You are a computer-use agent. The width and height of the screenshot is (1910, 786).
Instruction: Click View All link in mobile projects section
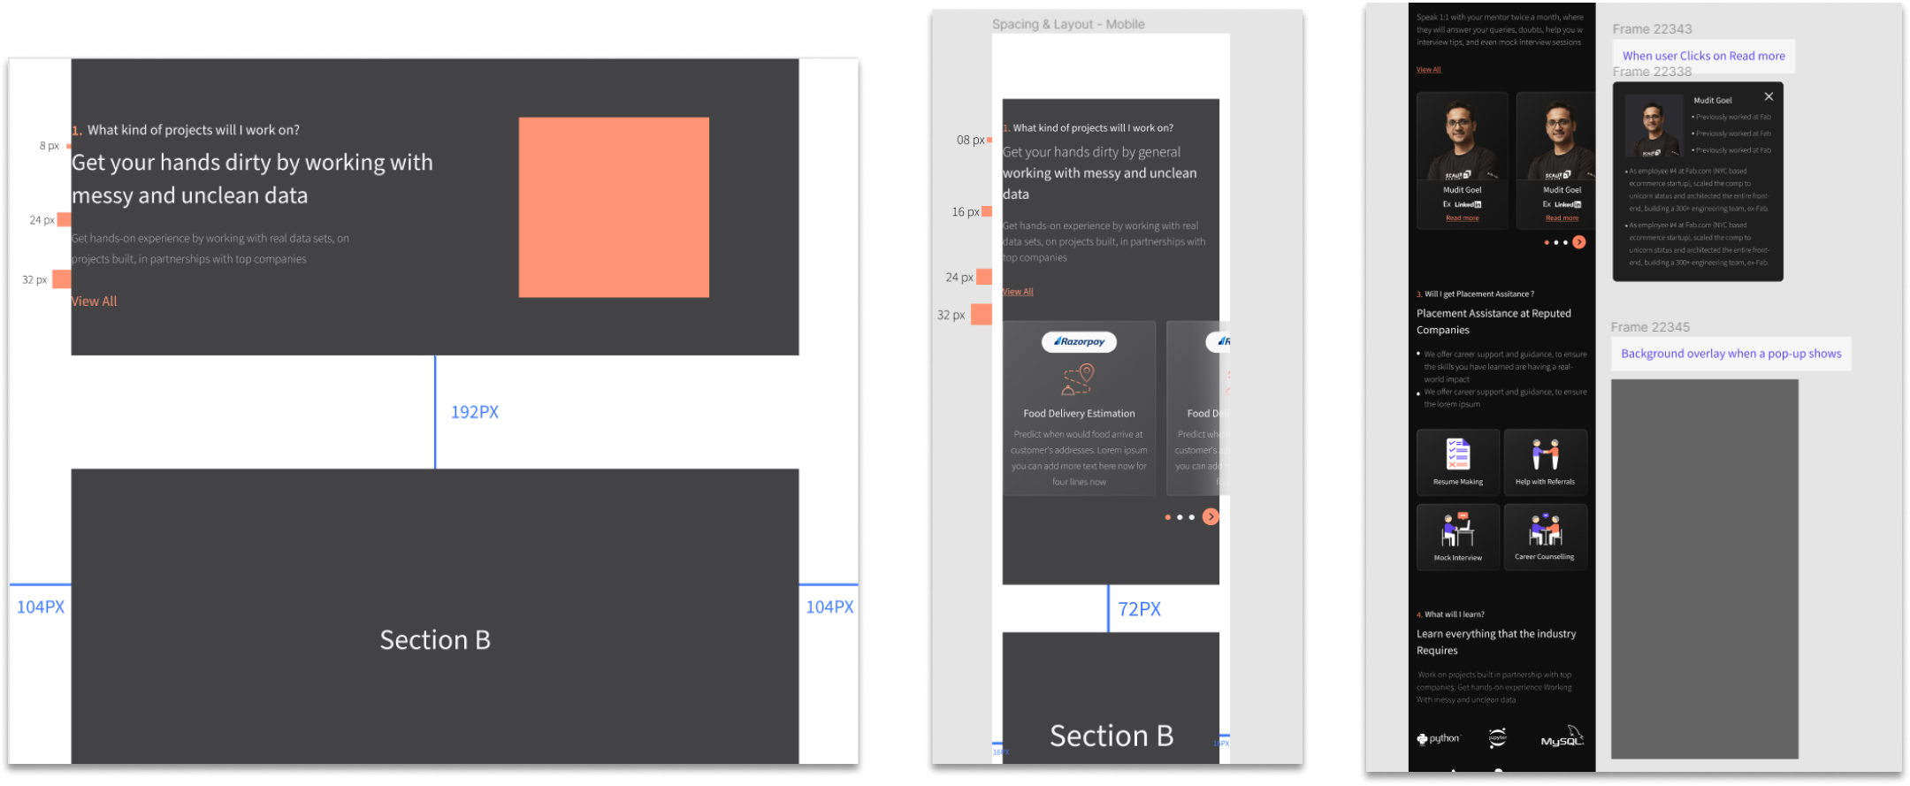pyautogui.click(x=1018, y=292)
